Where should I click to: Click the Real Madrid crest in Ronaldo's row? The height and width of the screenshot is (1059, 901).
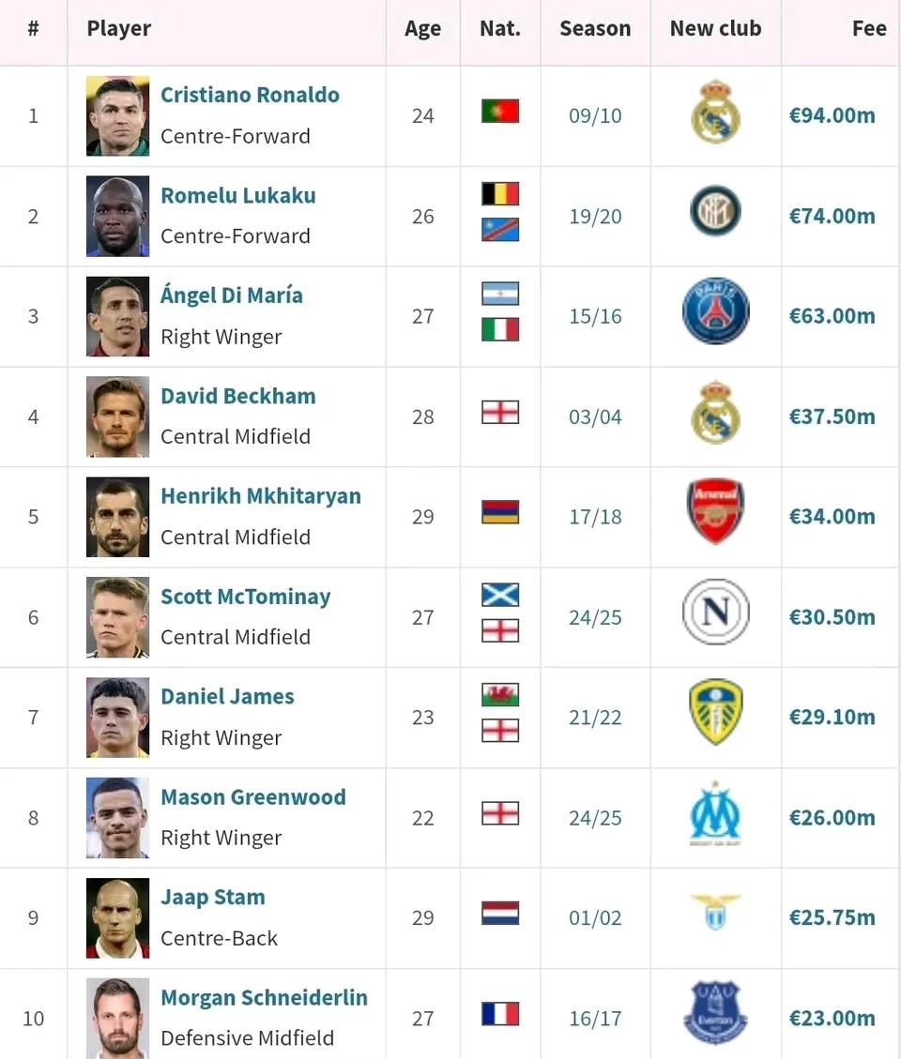(x=715, y=113)
